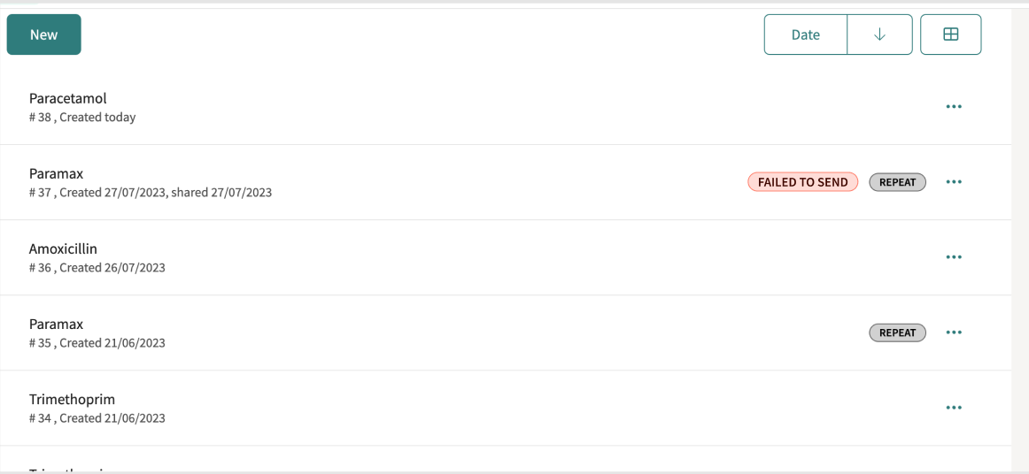This screenshot has height=474, width=1029.
Task: Open the Amoxicillin prescription entry
Action: [506, 257]
